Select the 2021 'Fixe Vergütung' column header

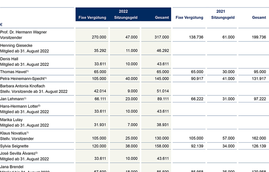189,17
